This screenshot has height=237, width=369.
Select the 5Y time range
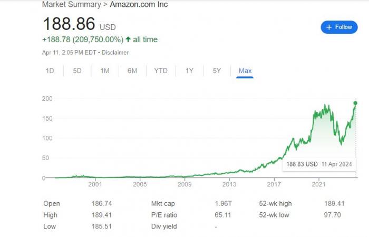click(217, 71)
